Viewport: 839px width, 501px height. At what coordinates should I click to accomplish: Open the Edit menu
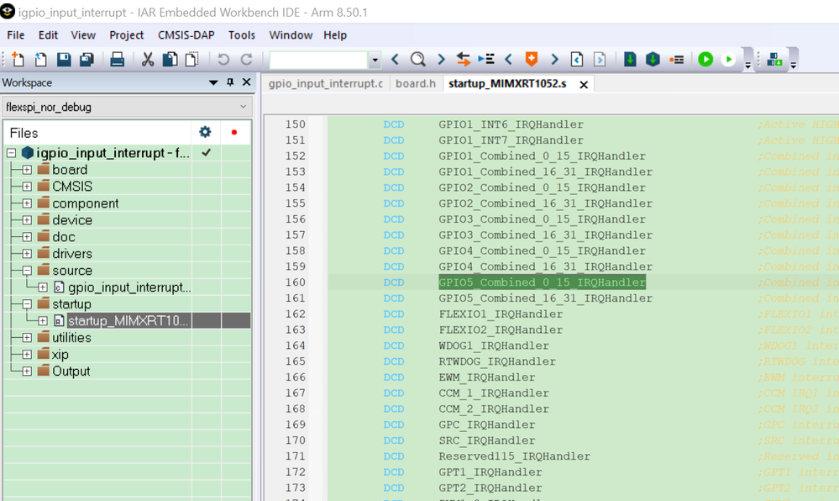point(48,34)
